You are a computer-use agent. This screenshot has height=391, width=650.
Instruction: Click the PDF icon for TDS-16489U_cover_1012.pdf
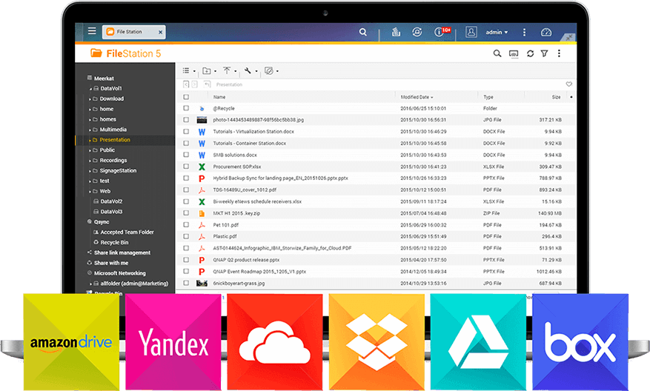tap(202, 190)
